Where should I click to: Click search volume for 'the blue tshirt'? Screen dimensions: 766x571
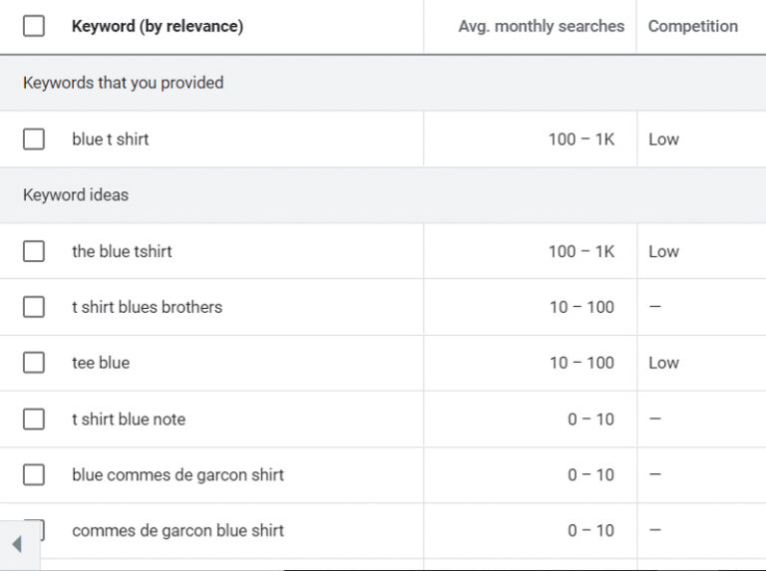tap(581, 251)
